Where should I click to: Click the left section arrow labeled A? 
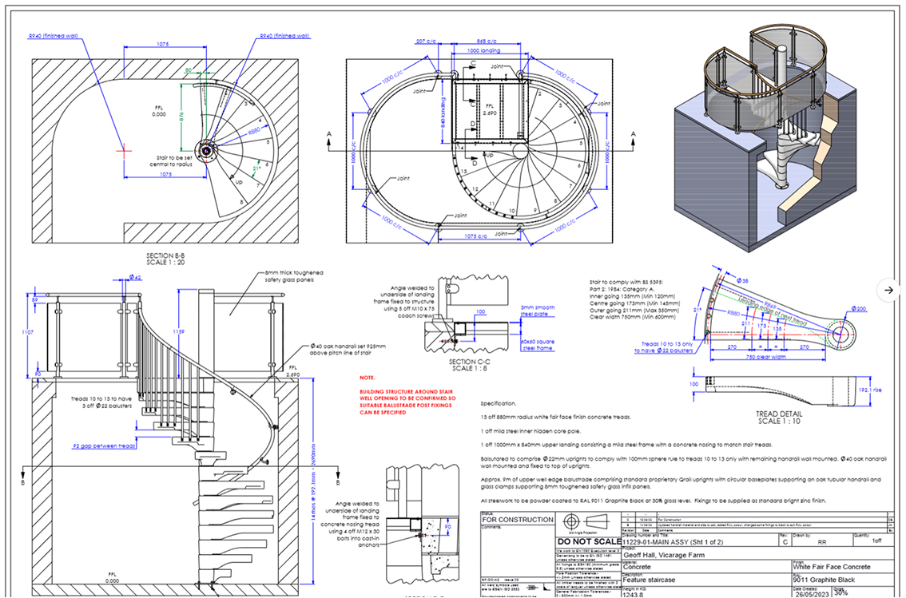coord(329,142)
